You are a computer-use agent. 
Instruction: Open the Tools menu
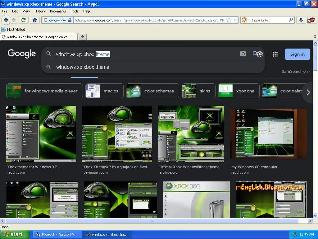pyautogui.click(x=75, y=11)
